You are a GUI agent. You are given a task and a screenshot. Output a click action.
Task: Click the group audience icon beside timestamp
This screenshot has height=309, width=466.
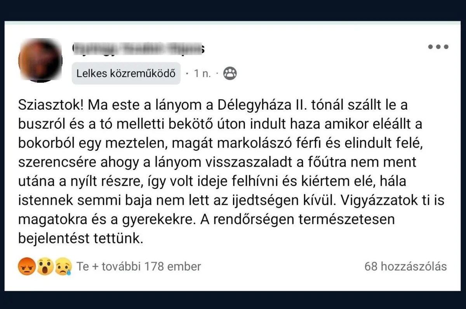[x=230, y=73]
